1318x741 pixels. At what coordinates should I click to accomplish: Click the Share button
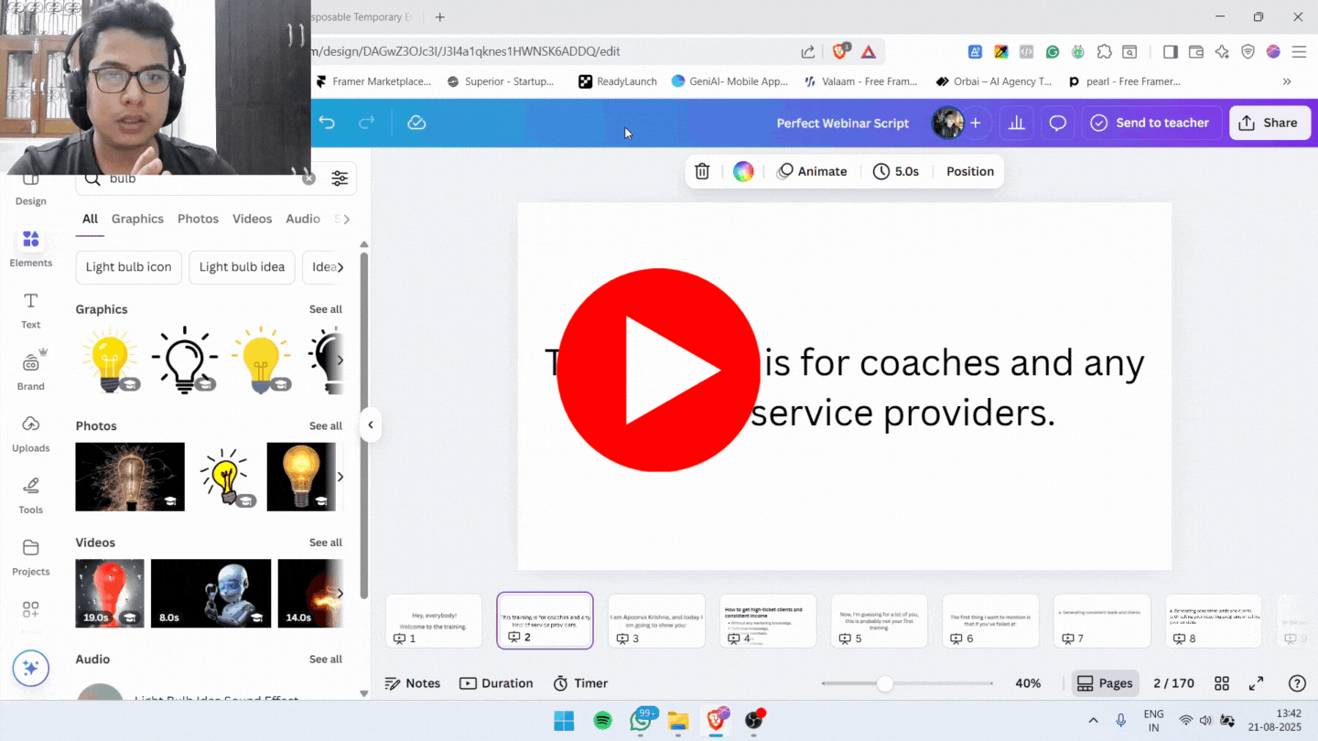(x=1268, y=123)
